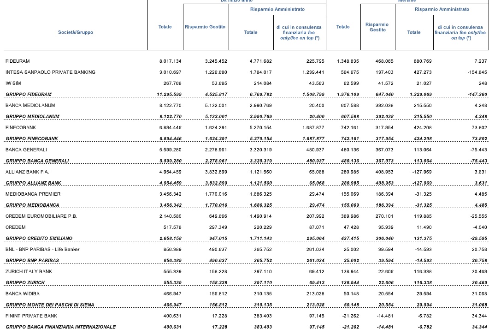Select the value 225.795 in FIDEURAM row
The height and width of the screenshot is (335, 489).
[x=315, y=61]
